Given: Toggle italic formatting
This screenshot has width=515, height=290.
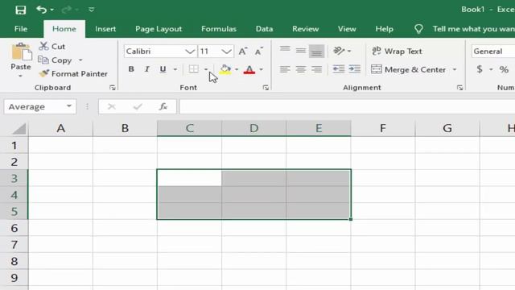Looking at the screenshot, I should pyautogui.click(x=146, y=69).
